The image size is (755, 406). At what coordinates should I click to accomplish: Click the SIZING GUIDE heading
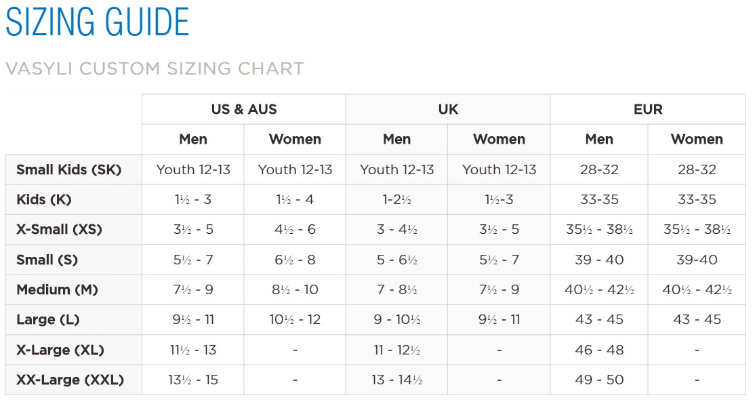(x=98, y=23)
